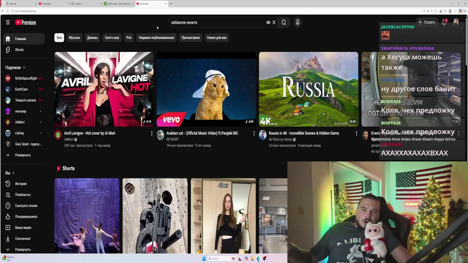
Task: Open Ваши видео
Action: [23, 228]
